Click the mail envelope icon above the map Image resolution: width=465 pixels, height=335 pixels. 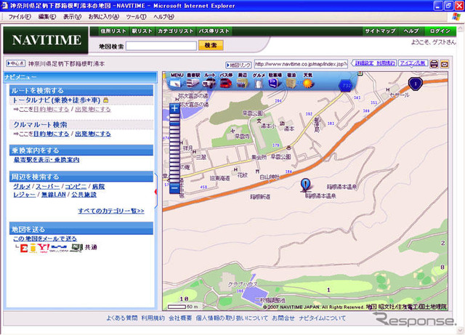[444, 63]
